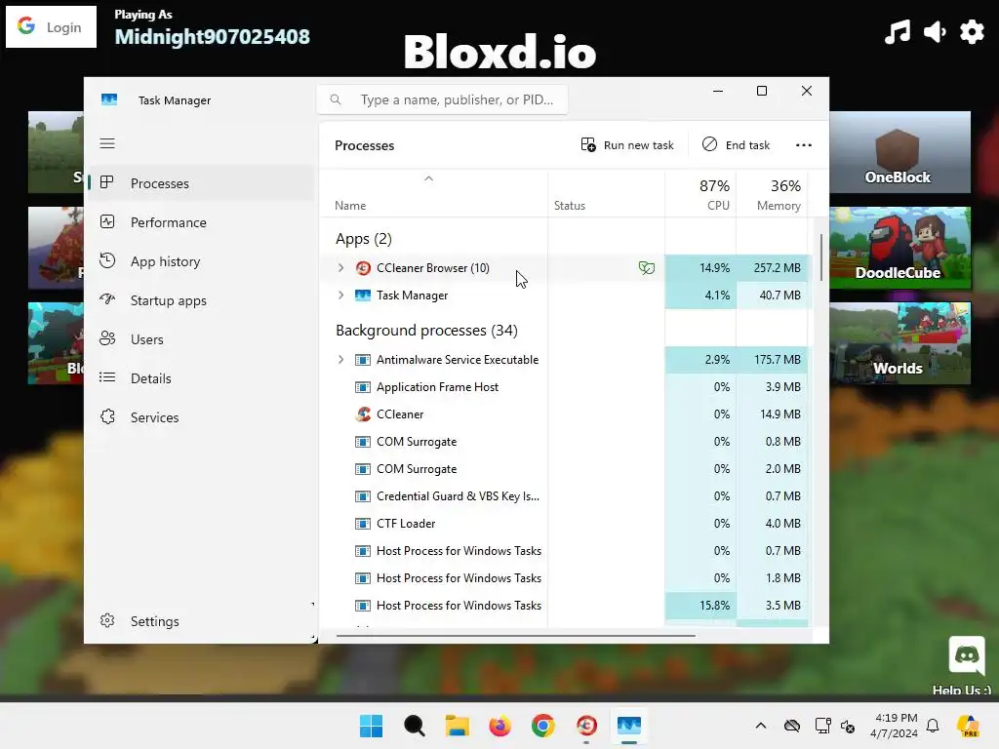
Task: Switch to CCleaner Browser on taskbar
Action: tap(586, 726)
